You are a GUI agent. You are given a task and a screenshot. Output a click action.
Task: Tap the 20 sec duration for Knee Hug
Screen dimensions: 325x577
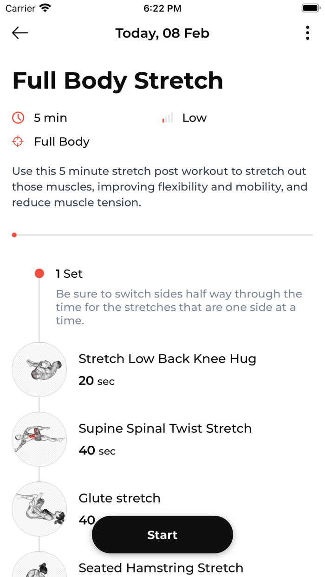point(97,381)
